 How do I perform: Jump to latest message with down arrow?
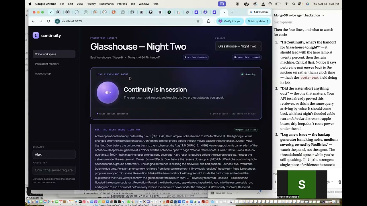308,160
